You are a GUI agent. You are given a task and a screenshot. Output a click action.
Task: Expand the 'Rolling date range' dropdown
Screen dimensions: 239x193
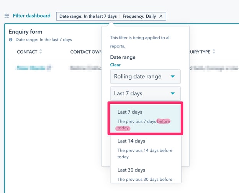pos(145,77)
